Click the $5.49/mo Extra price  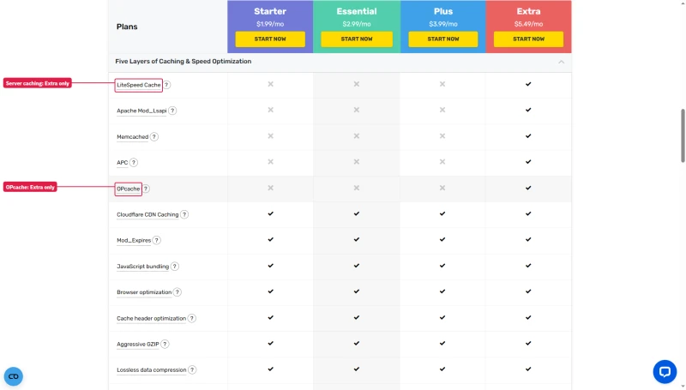(528, 24)
